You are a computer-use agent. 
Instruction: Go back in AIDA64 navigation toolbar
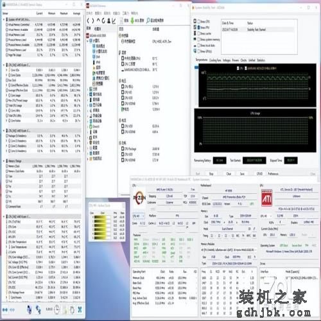pos(89,21)
